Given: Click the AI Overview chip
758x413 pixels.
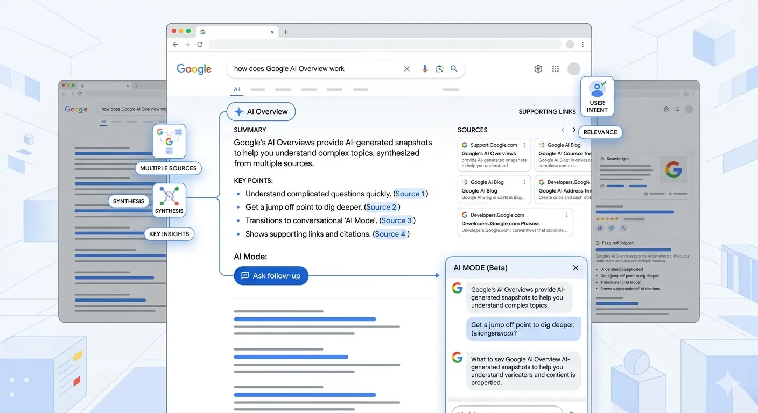Looking at the screenshot, I should [x=261, y=112].
